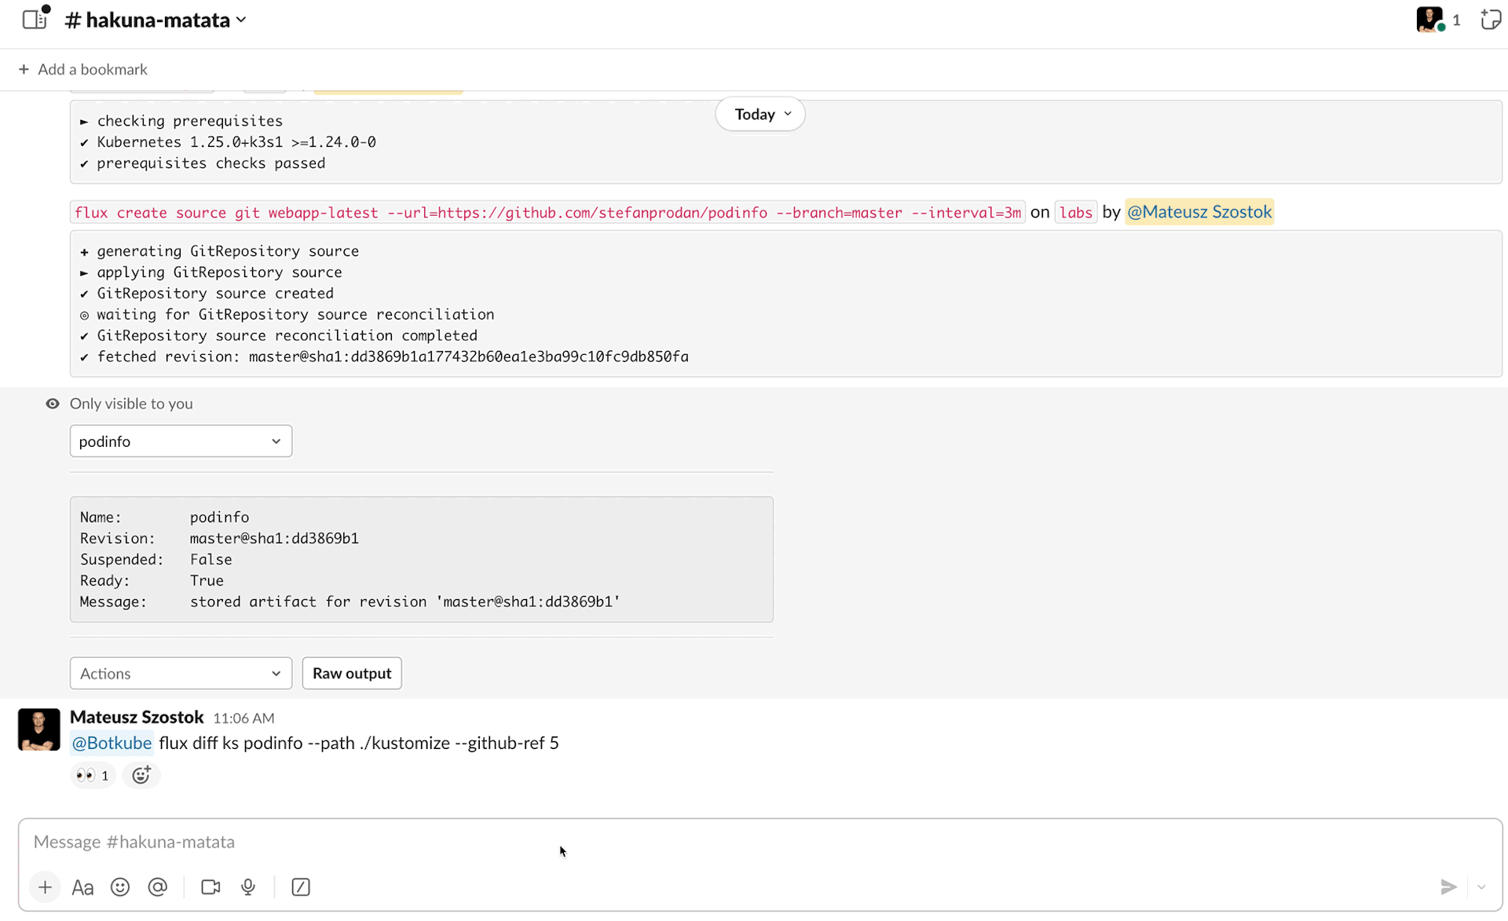The width and height of the screenshot is (1508, 921).
Task: Open the podinfo dropdown selector
Action: [181, 441]
